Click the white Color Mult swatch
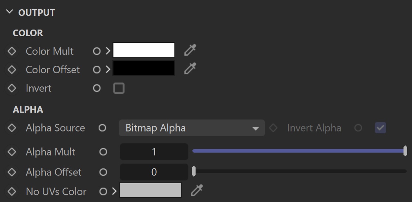Screen dimensions: 412x202 pos(144,50)
